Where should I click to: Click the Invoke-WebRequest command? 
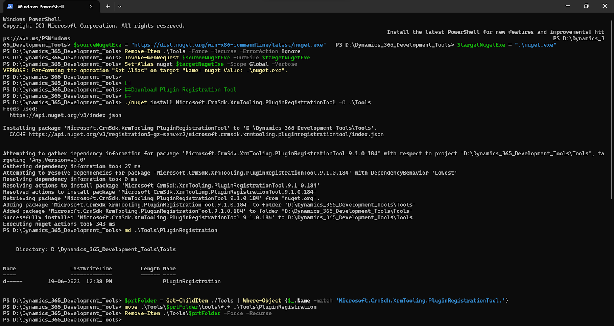152,58
